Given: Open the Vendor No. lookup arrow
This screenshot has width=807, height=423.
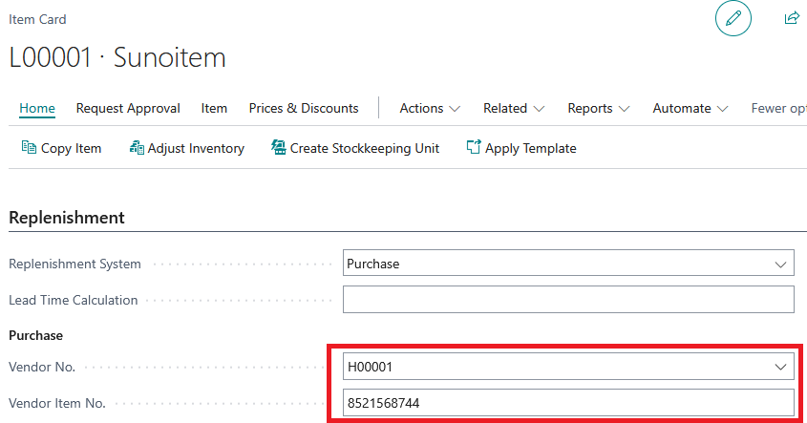Looking at the screenshot, I should tap(780, 367).
